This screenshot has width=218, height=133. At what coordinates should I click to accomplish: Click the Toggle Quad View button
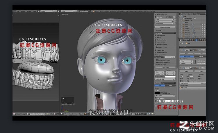(165, 27)
